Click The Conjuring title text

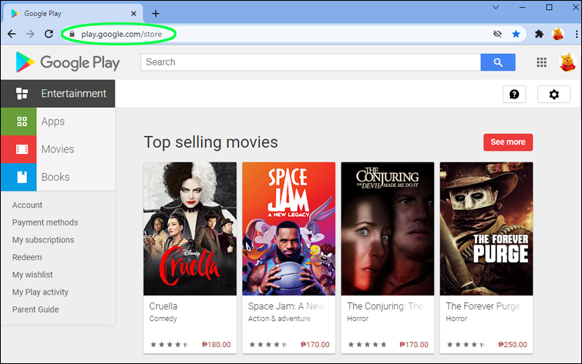click(385, 306)
